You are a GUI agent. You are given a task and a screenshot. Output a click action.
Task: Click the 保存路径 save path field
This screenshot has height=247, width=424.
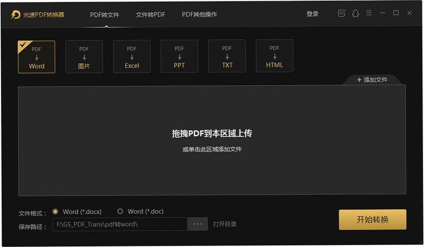coord(120,224)
